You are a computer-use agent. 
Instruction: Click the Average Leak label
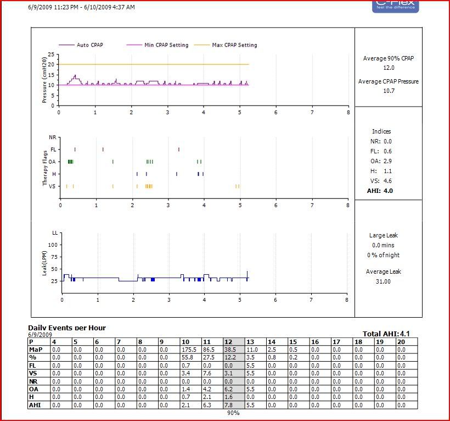[384, 272]
